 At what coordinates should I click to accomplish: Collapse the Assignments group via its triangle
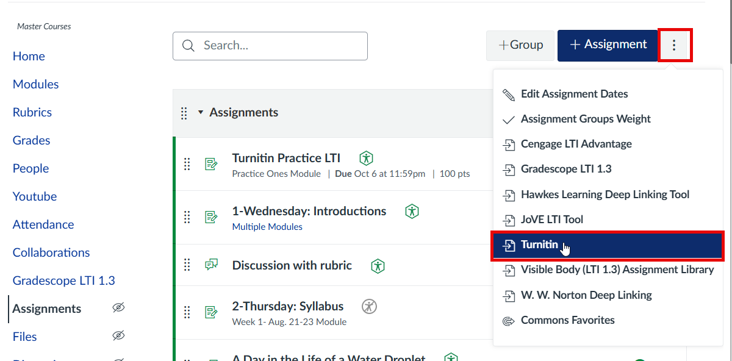200,112
